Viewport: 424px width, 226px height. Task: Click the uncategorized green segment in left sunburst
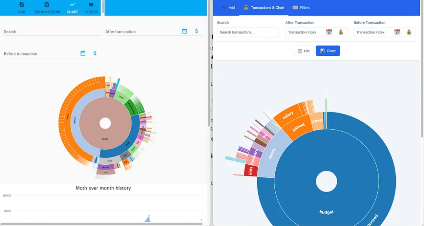[132, 107]
